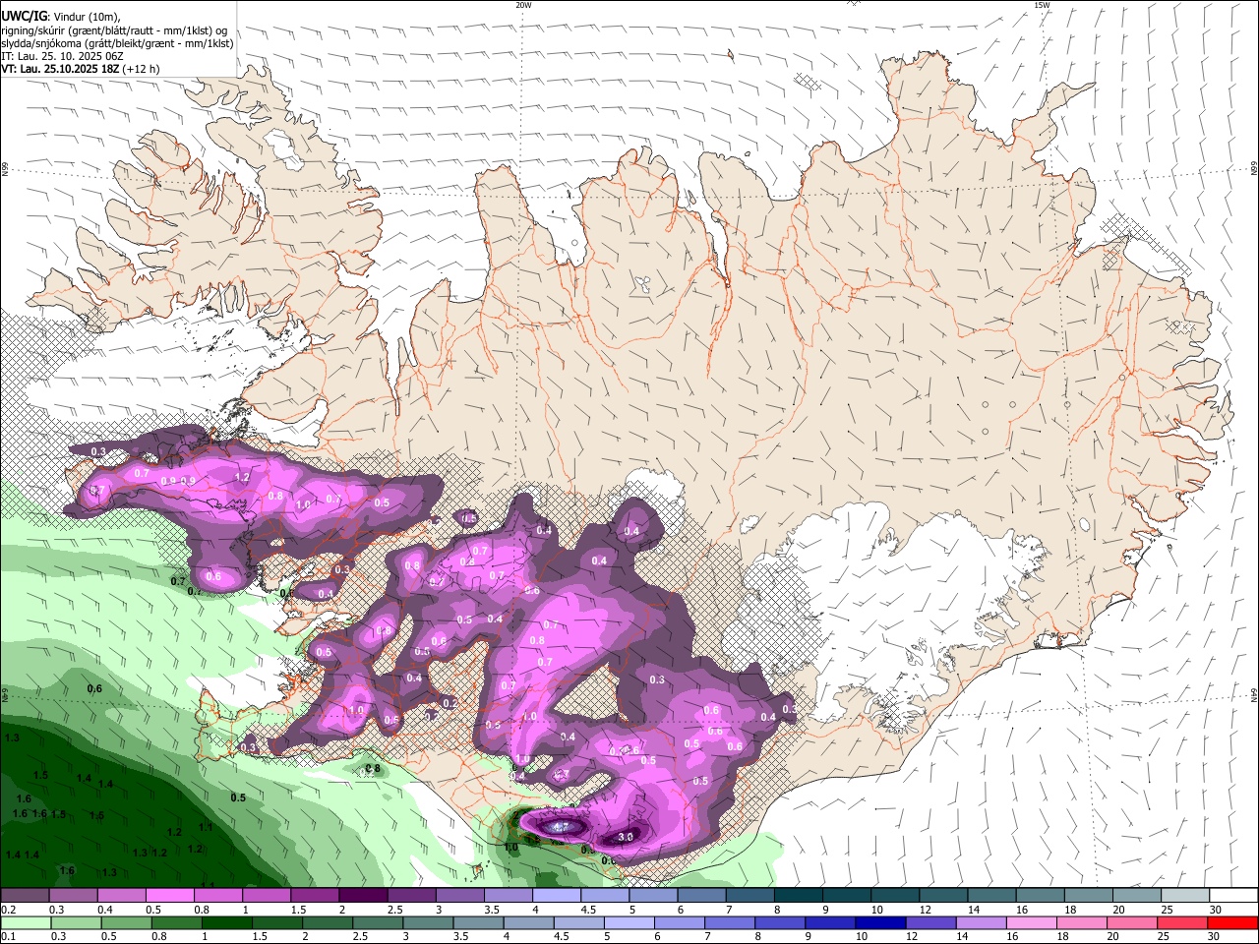Screen dimensions: 1259x944
Task: Pick the navy blue swatch at 10 in the lower scale
Action: click(x=880, y=923)
